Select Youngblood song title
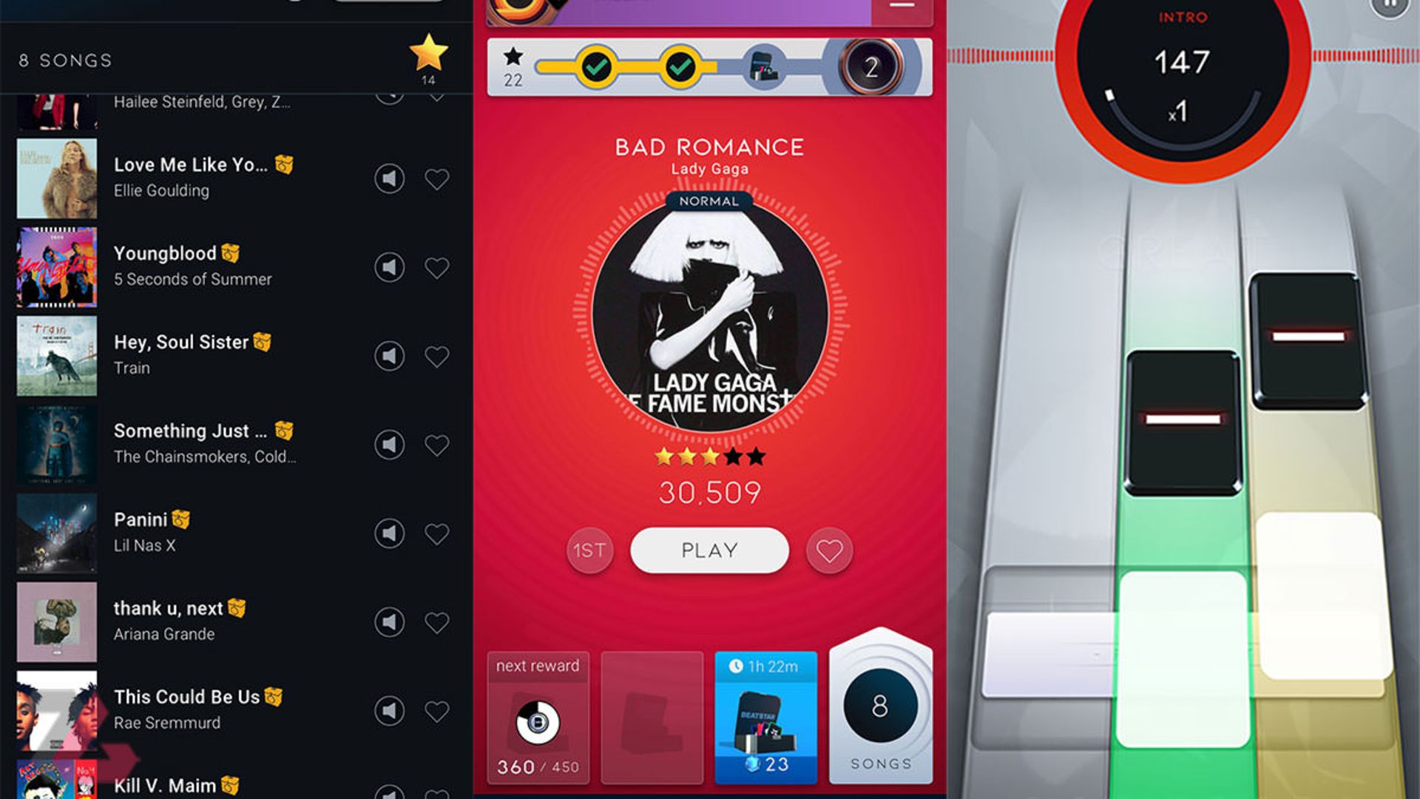Viewport: 1420px width, 799px height. coord(165,254)
